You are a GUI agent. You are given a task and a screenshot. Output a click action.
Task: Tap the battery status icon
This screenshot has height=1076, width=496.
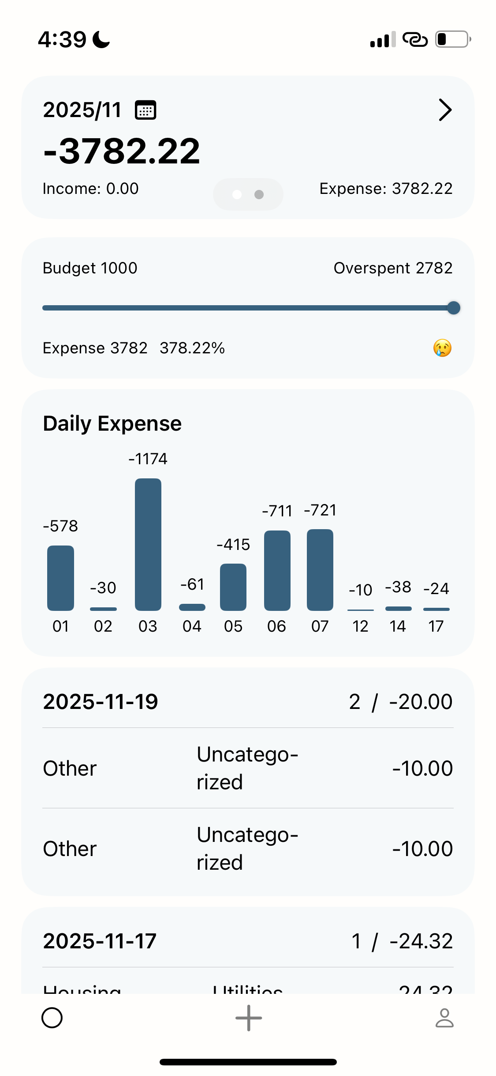click(453, 39)
